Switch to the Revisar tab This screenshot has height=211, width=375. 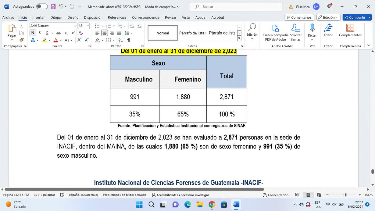click(x=171, y=17)
